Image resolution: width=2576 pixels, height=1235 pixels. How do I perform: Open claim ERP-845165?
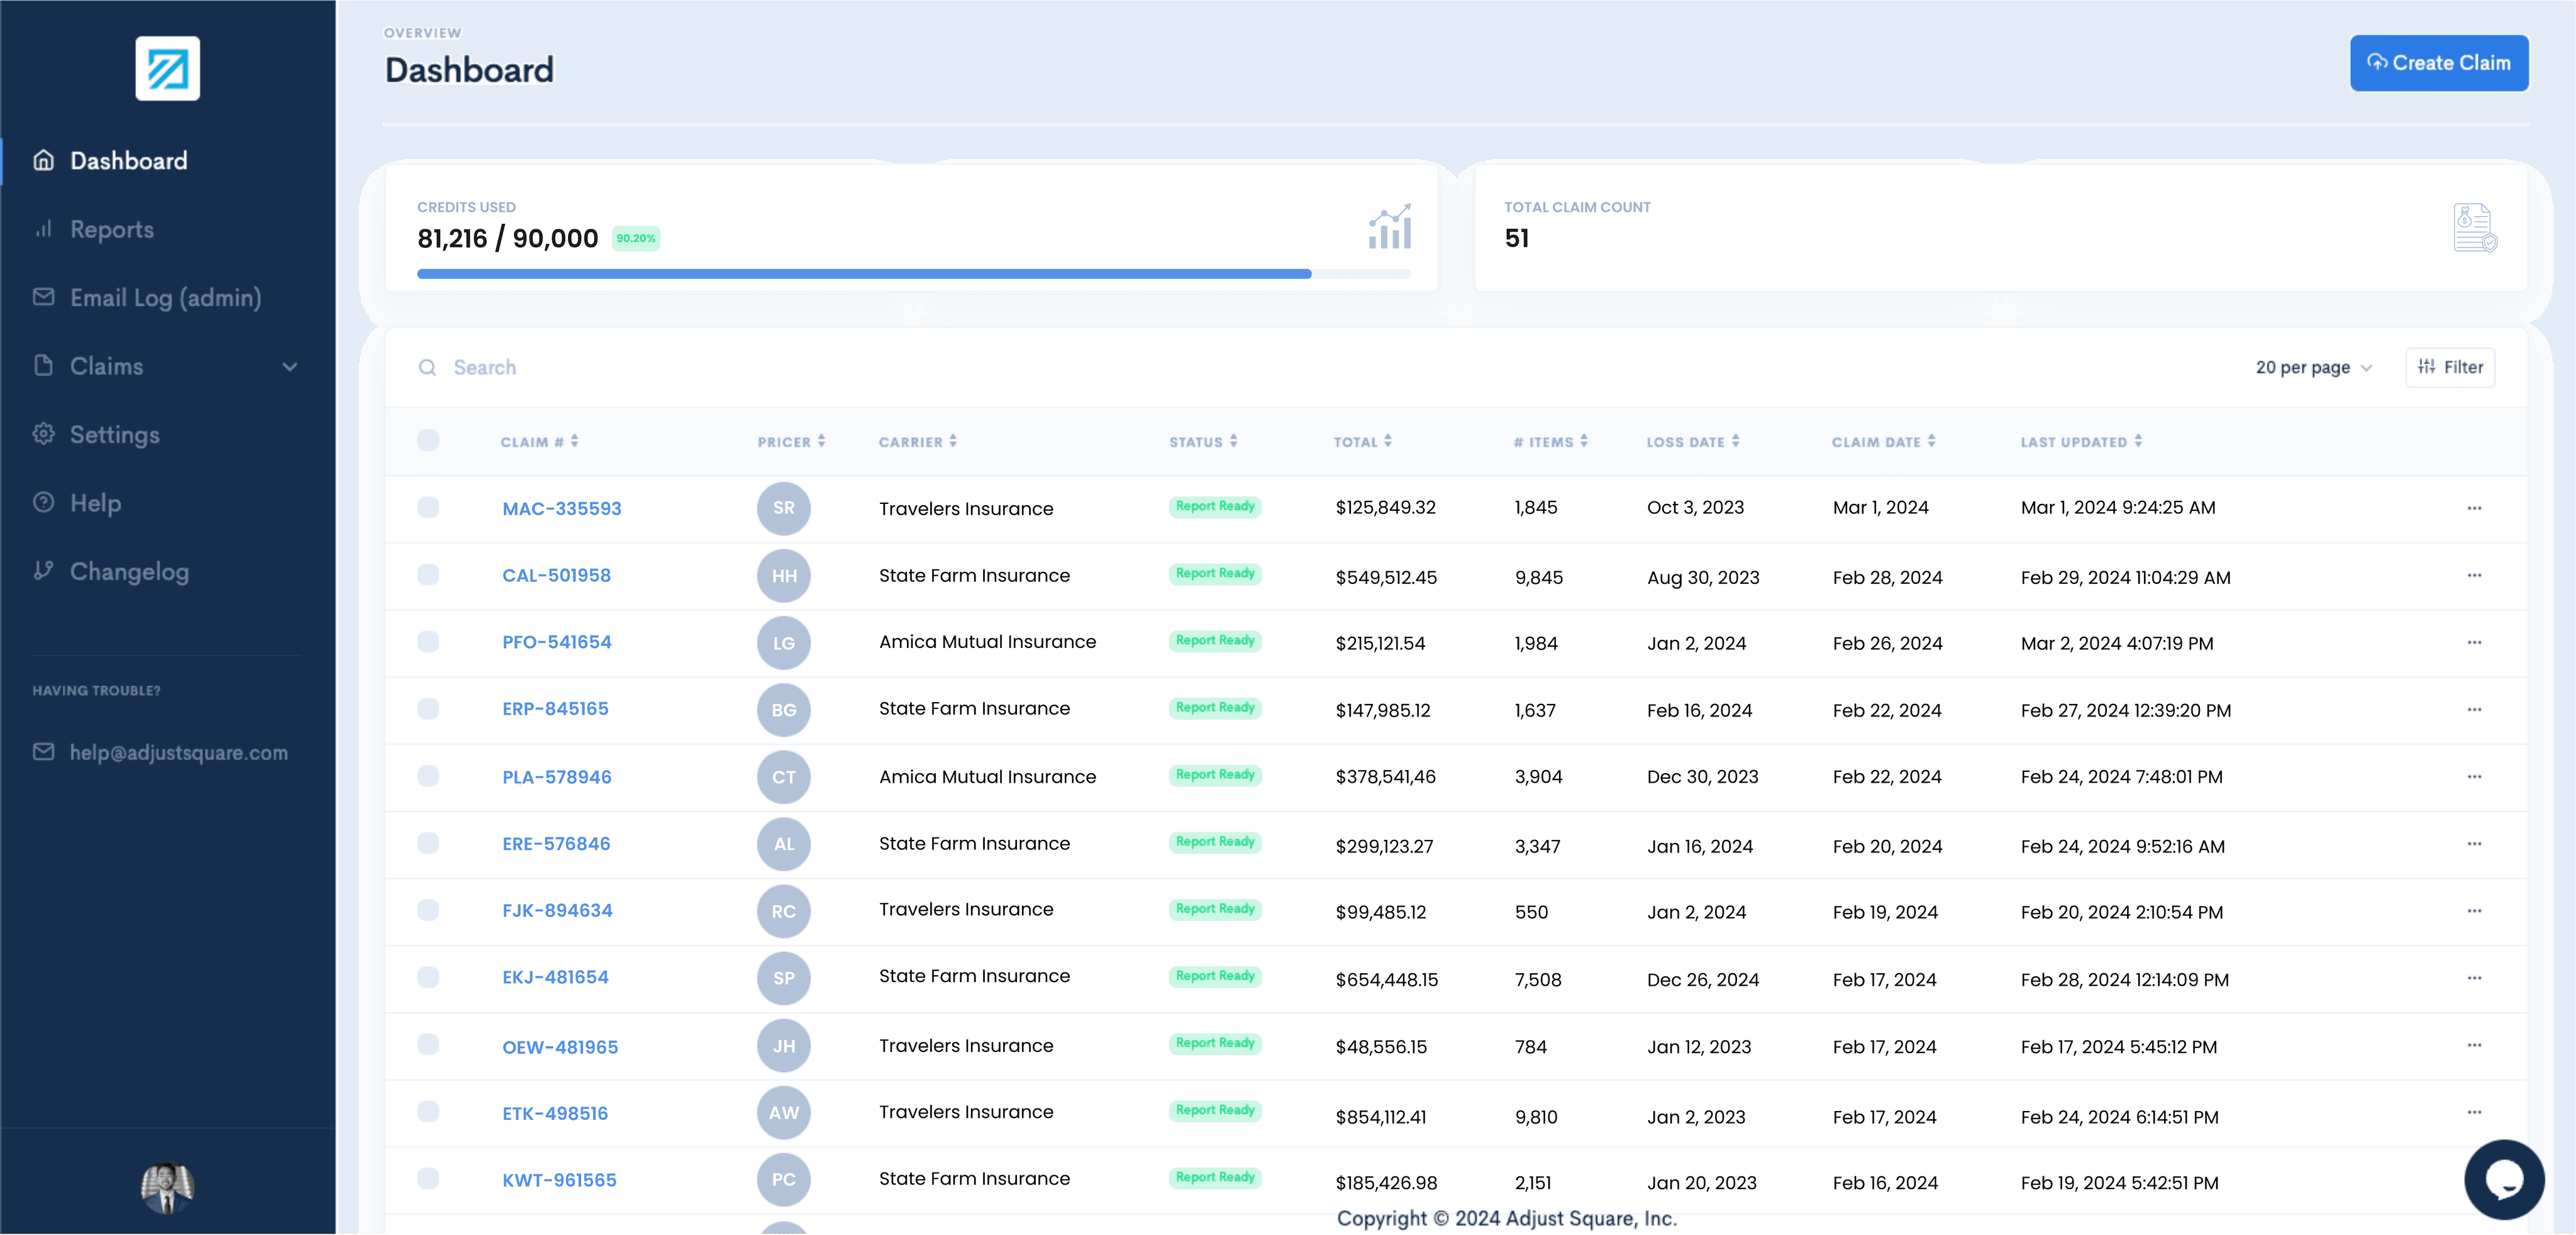click(x=556, y=709)
